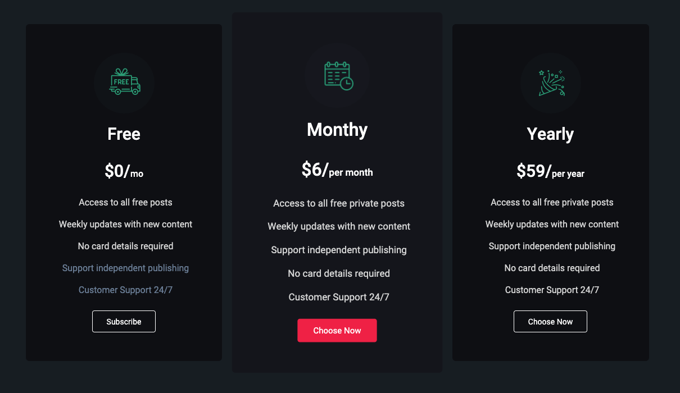Click Choose Now on the Yearly plan
Image resolution: width=680 pixels, height=393 pixels.
click(x=550, y=322)
